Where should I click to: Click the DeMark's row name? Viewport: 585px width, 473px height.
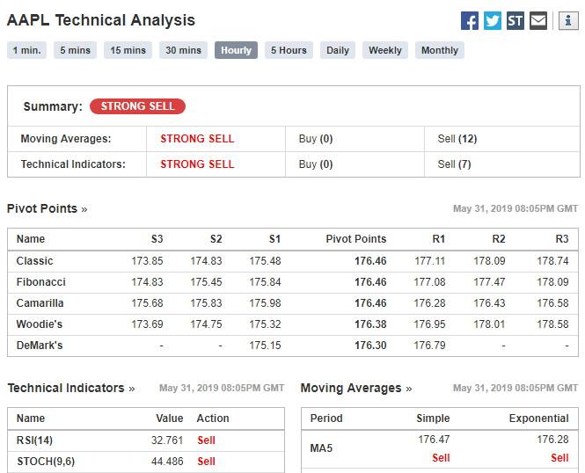[40, 346]
